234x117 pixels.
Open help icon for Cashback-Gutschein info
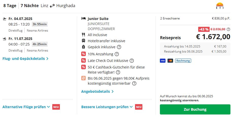[x=118, y=72]
